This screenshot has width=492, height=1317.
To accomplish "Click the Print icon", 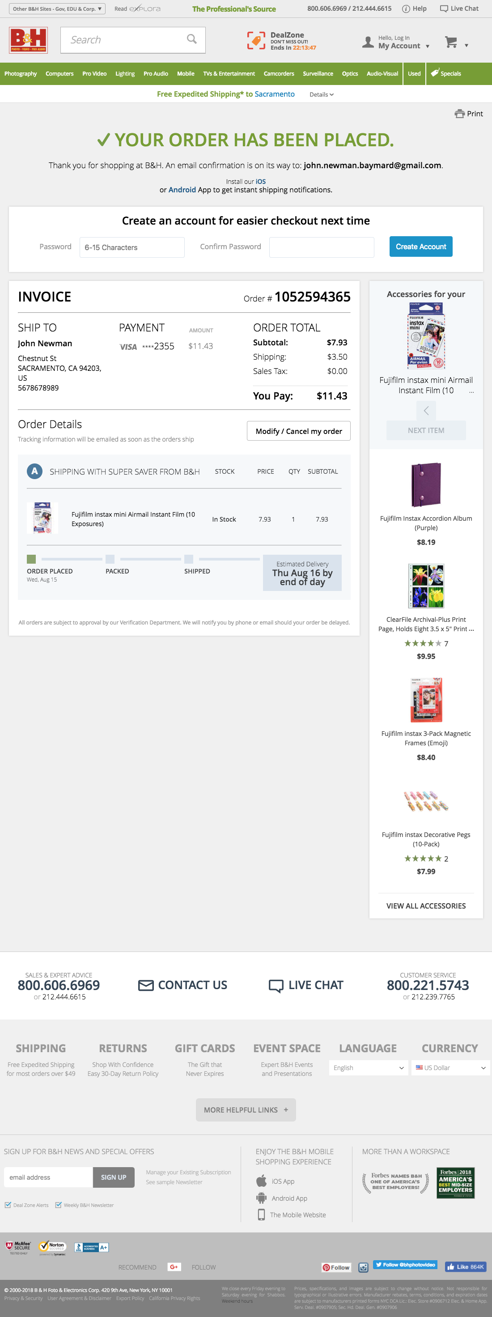I will (x=459, y=114).
